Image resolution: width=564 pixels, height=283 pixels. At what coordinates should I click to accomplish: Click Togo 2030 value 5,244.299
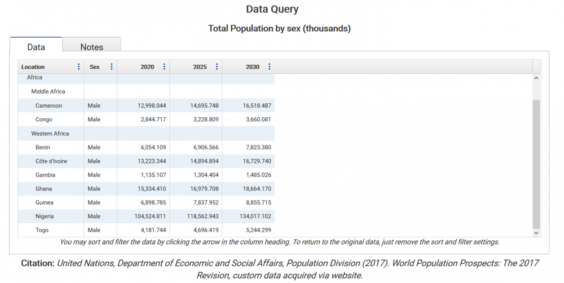click(x=258, y=230)
